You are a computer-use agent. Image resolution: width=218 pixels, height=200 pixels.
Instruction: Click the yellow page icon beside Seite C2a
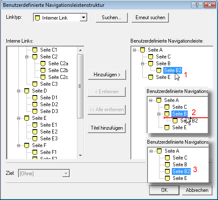point(43,64)
